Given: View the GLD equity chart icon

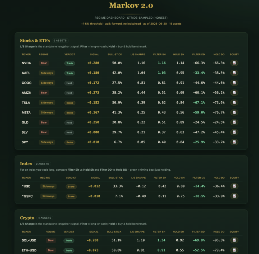Looking at the screenshot, I should [x=234, y=122].
